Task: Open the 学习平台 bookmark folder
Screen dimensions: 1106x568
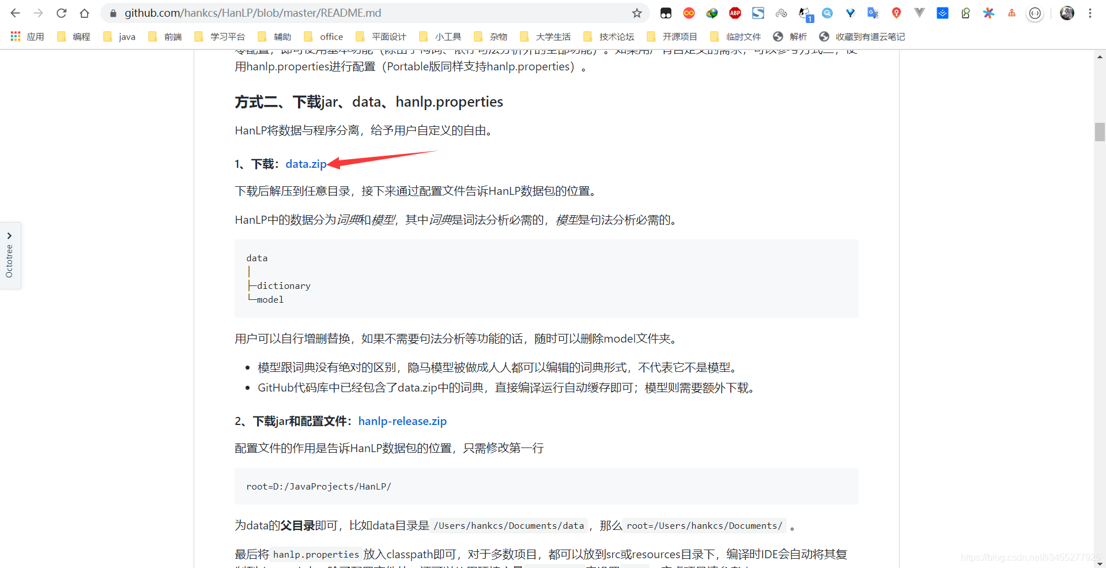Action: click(x=220, y=36)
